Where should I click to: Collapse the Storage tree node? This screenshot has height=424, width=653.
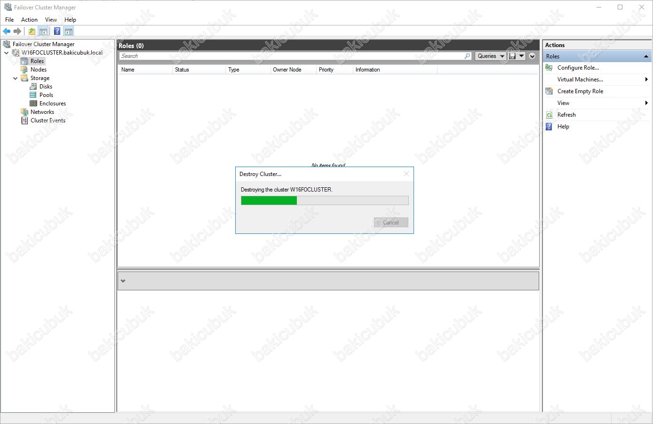click(x=16, y=78)
